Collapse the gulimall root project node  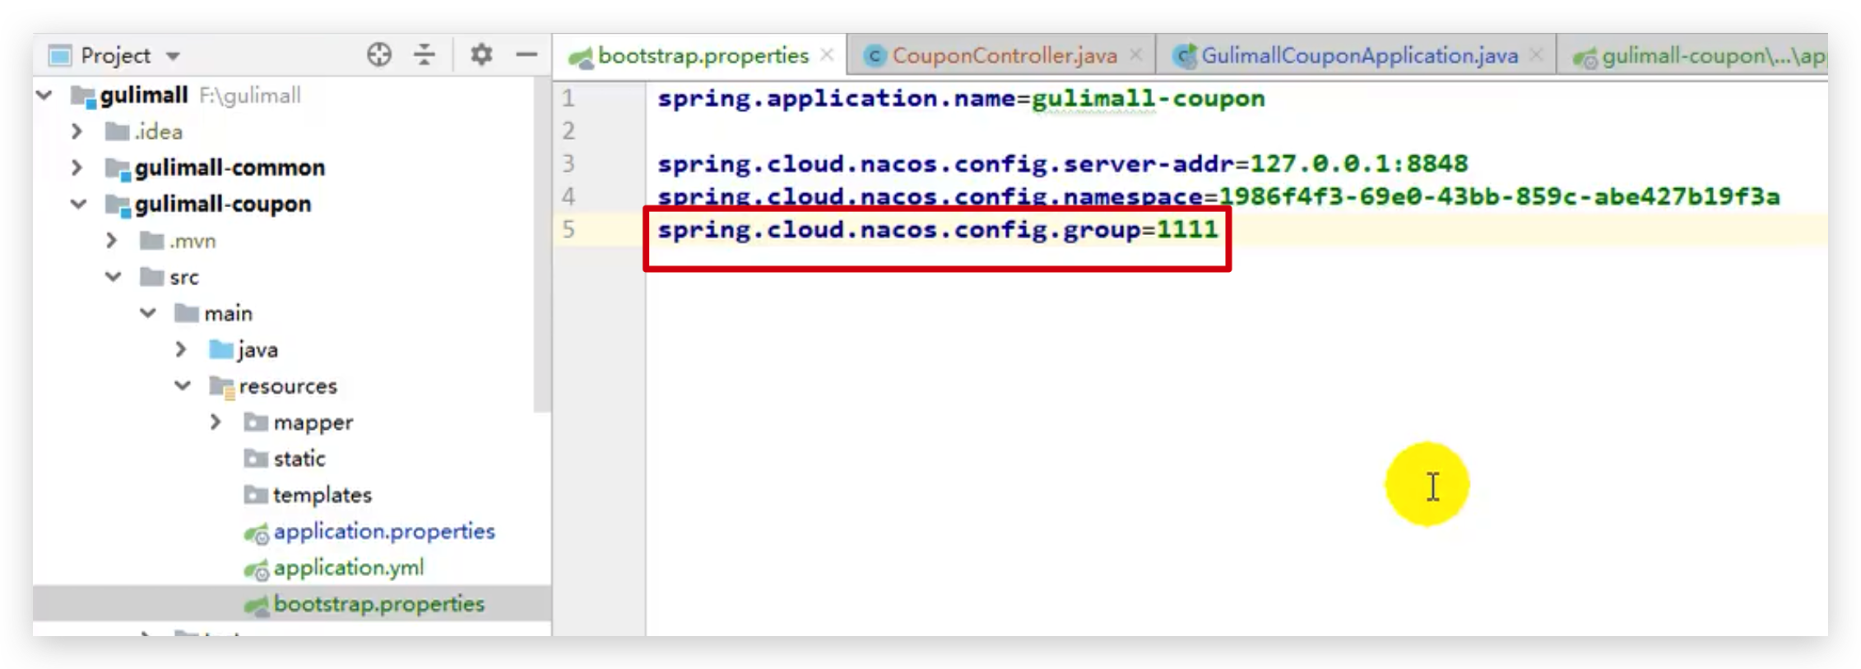click(45, 95)
